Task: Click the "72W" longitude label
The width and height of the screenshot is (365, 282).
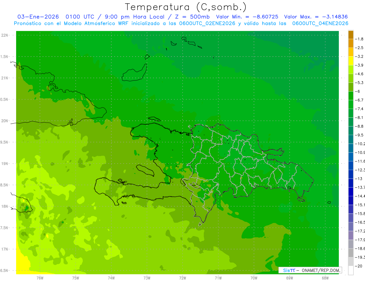Action: [183, 278]
